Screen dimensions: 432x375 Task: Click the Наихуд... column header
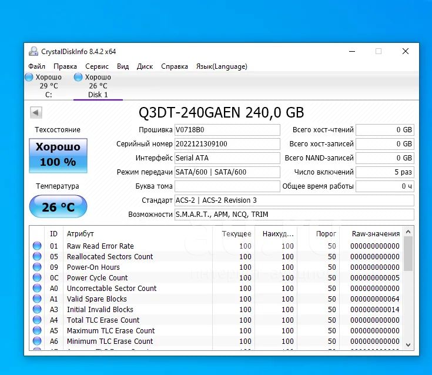click(276, 234)
